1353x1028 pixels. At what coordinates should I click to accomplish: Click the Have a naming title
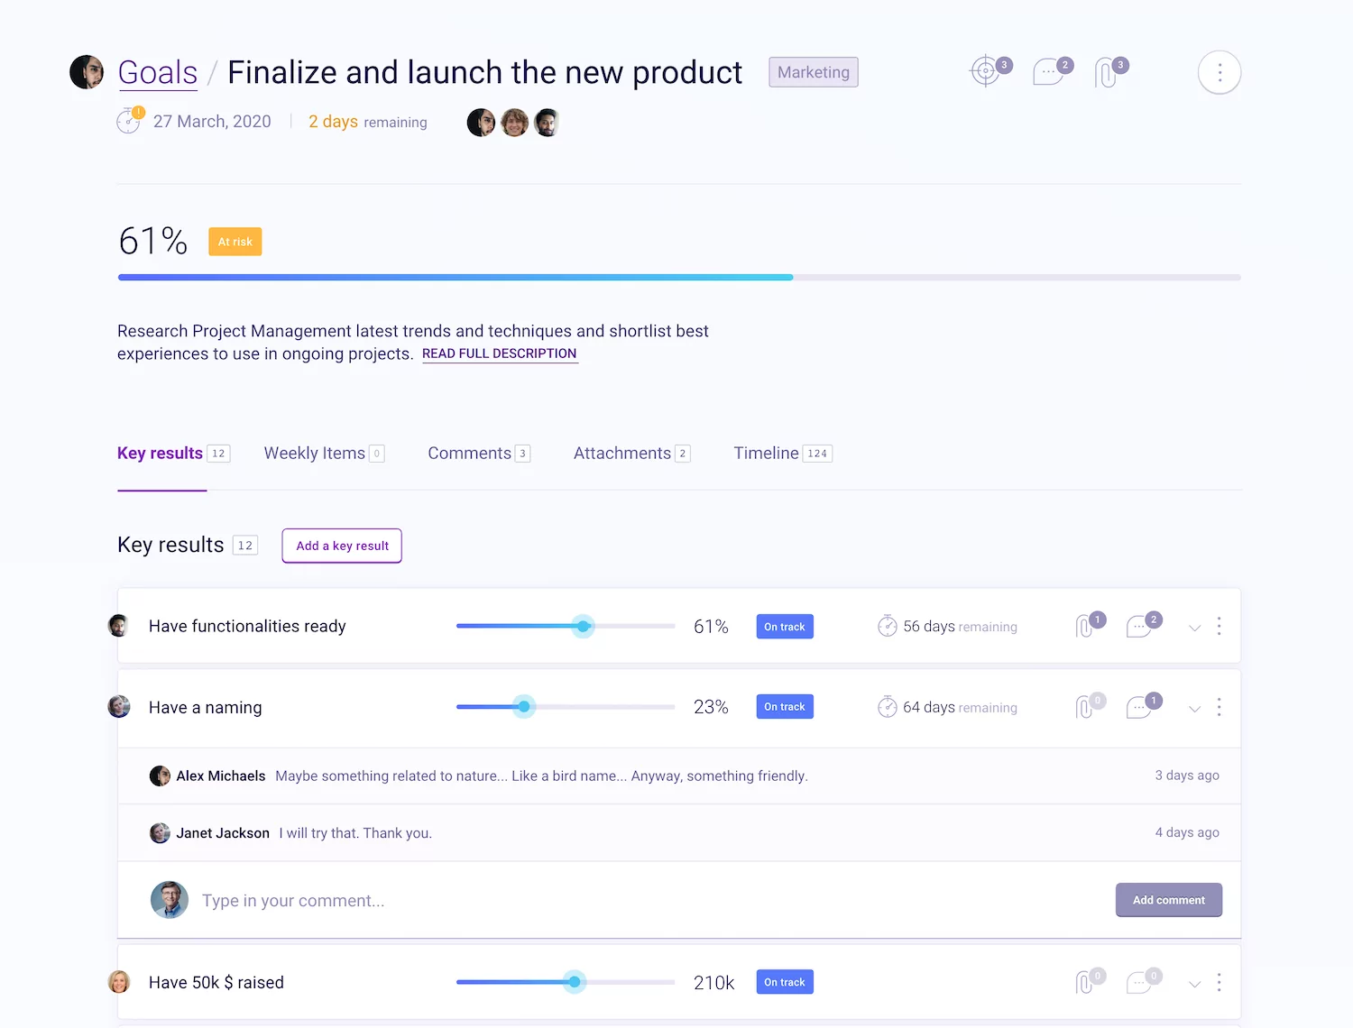pos(206,707)
